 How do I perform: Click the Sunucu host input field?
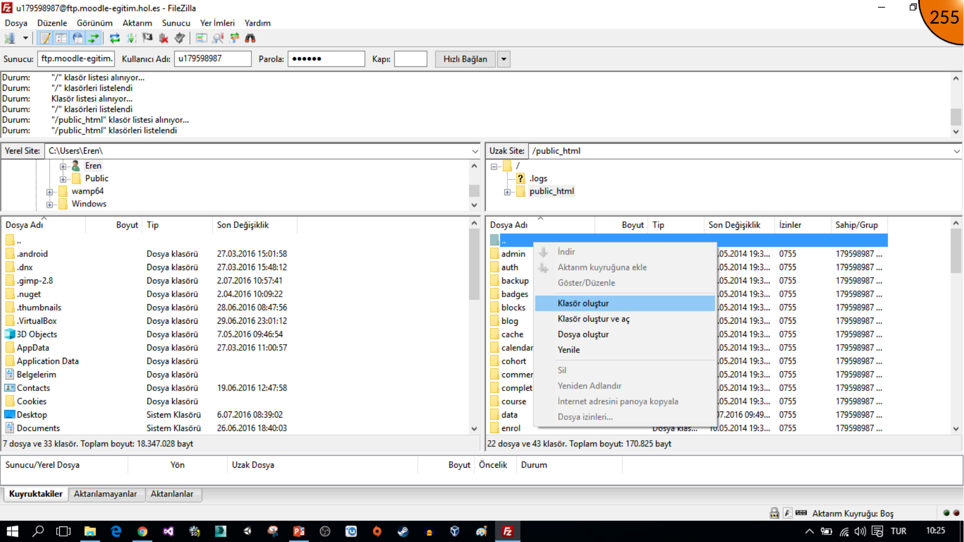[76, 59]
